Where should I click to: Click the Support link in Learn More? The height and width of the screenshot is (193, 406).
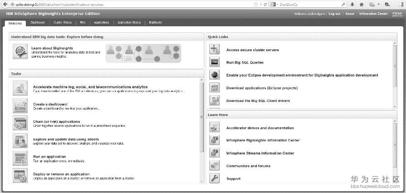tap(233, 179)
